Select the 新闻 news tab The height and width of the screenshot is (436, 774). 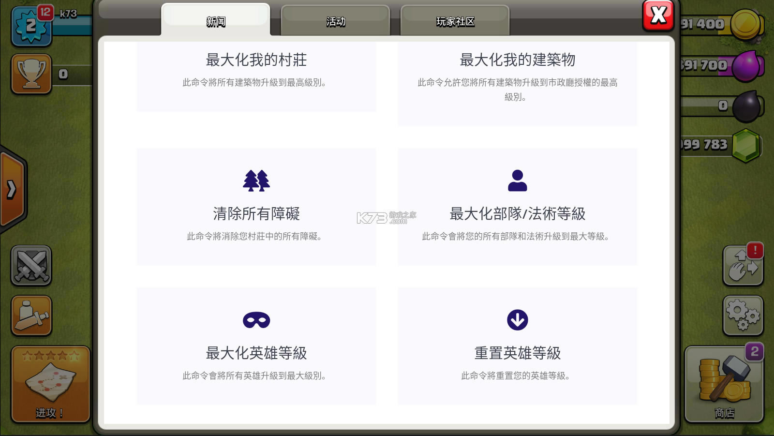pos(216,21)
